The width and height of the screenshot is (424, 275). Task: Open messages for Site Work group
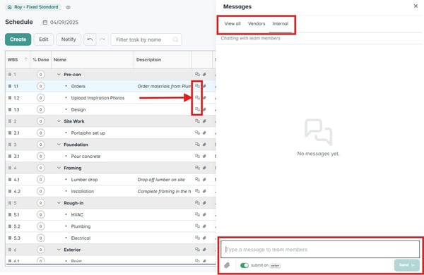coord(197,121)
